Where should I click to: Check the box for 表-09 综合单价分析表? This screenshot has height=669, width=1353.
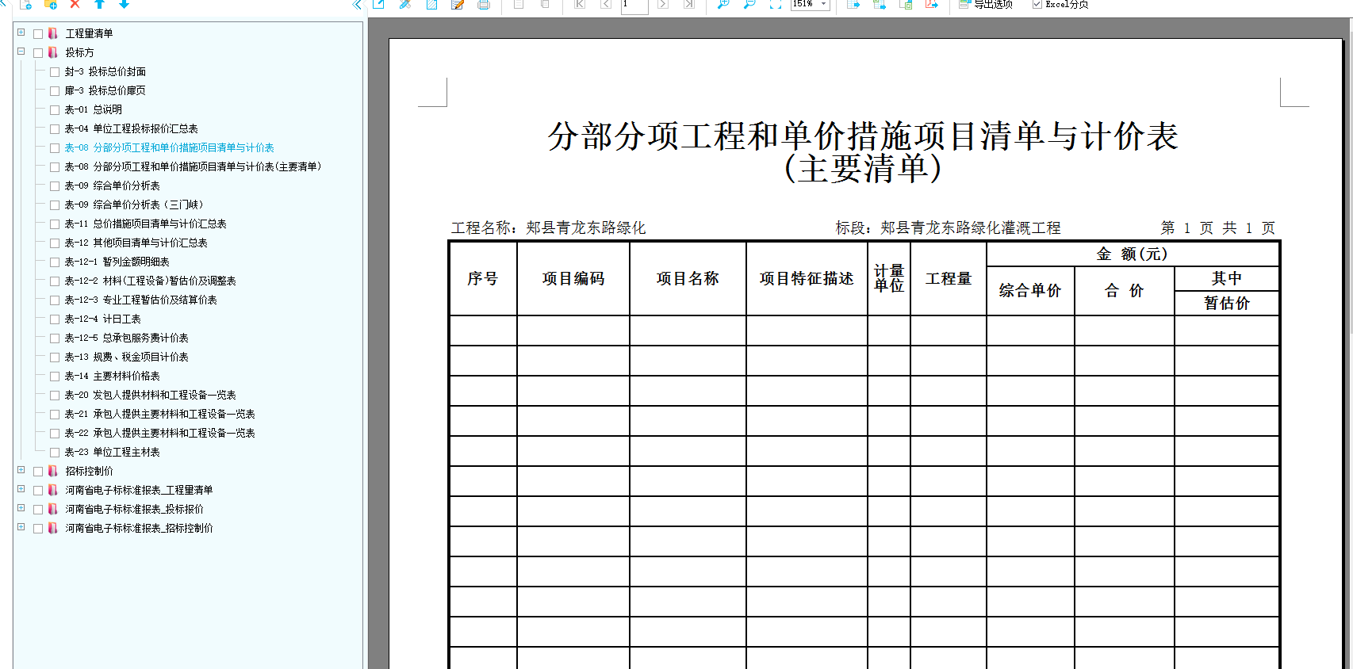(x=55, y=186)
